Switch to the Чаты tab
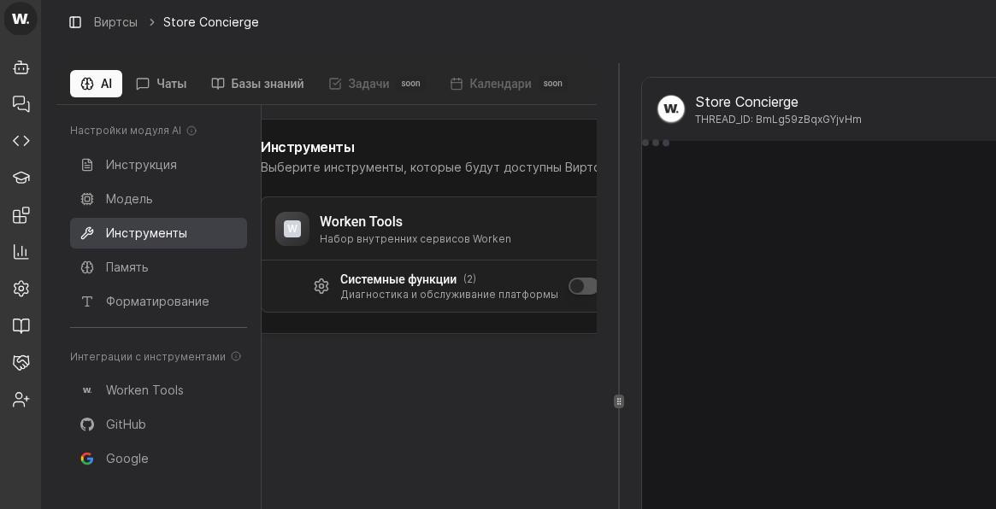Viewport: 996px width, 509px height. tap(161, 84)
